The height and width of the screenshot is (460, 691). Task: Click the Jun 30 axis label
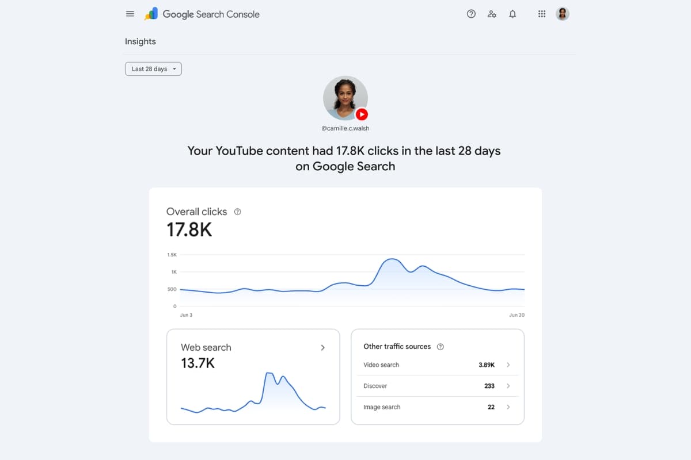coord(517,315)
